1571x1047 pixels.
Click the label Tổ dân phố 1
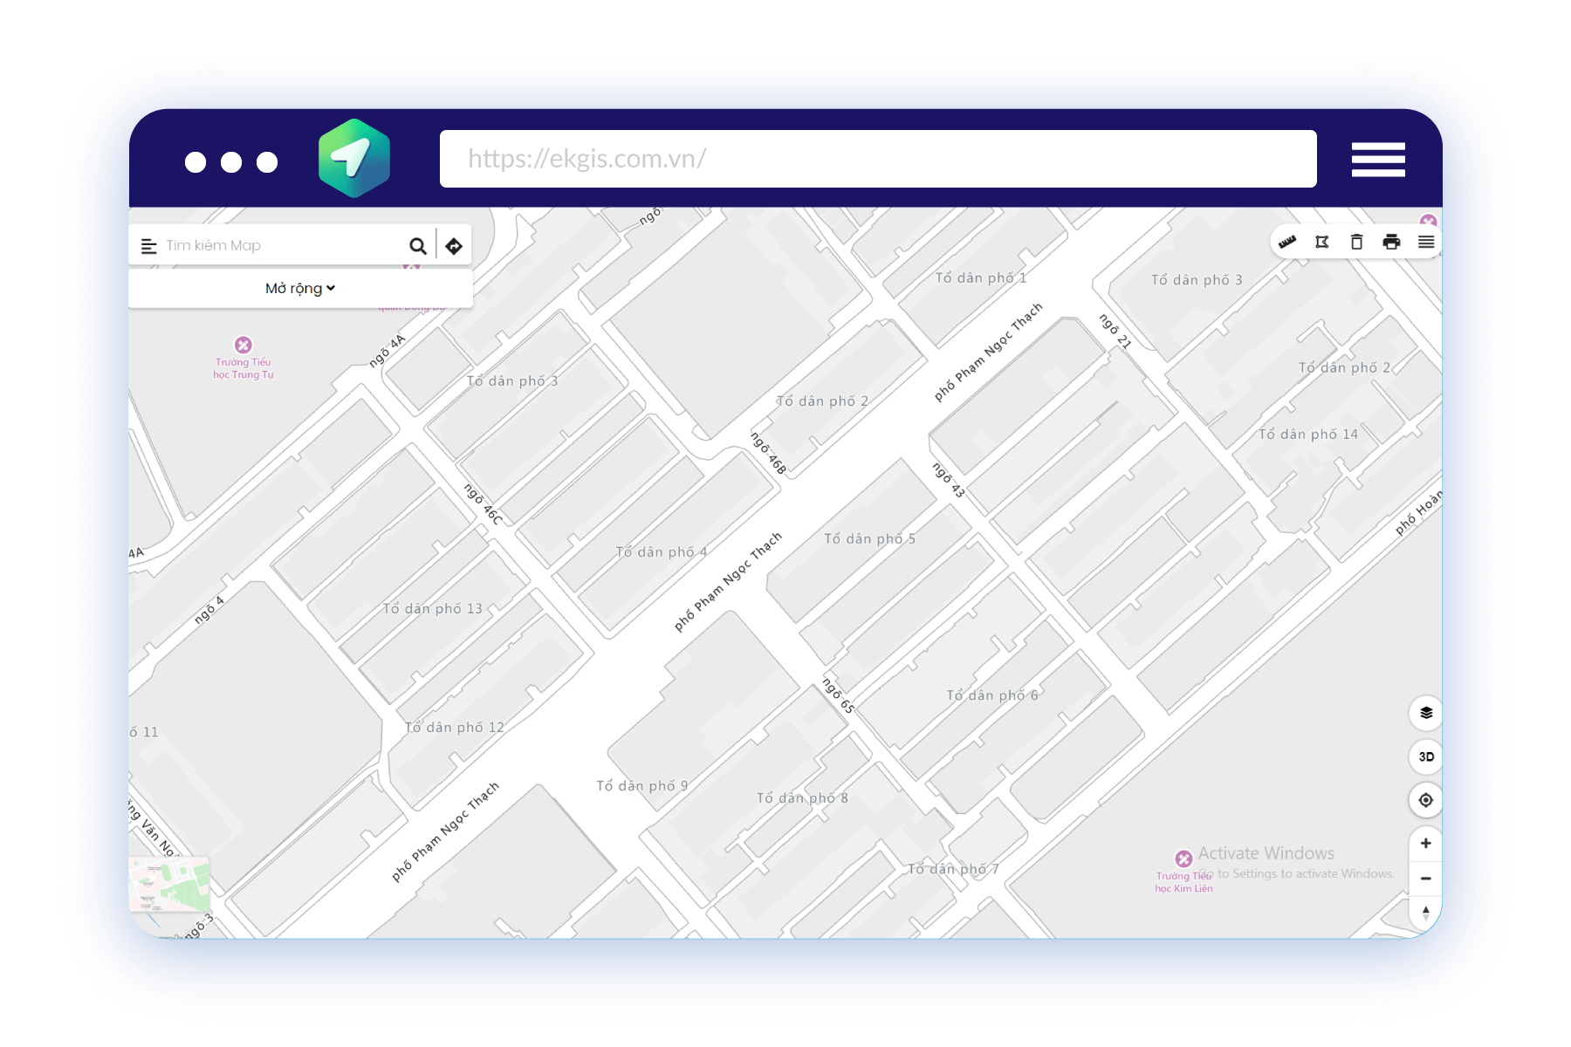click(x=981, y=277)
